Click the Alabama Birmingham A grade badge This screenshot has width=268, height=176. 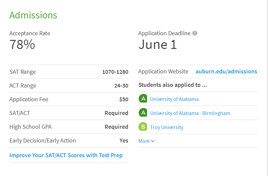[143, 113]
